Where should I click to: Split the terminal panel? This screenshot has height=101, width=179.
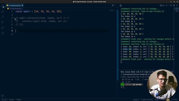click(x=171, y=5)
